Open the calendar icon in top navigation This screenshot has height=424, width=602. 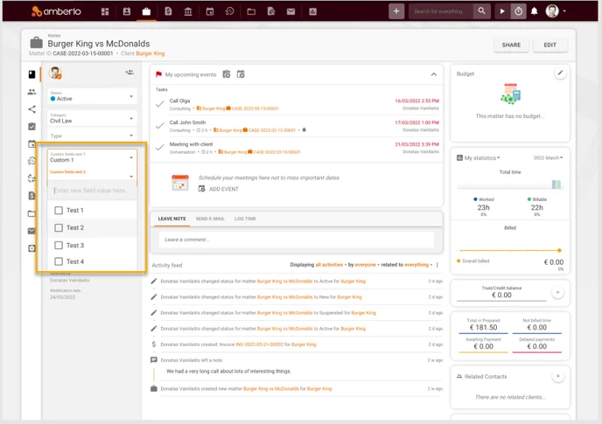point(210,11)
